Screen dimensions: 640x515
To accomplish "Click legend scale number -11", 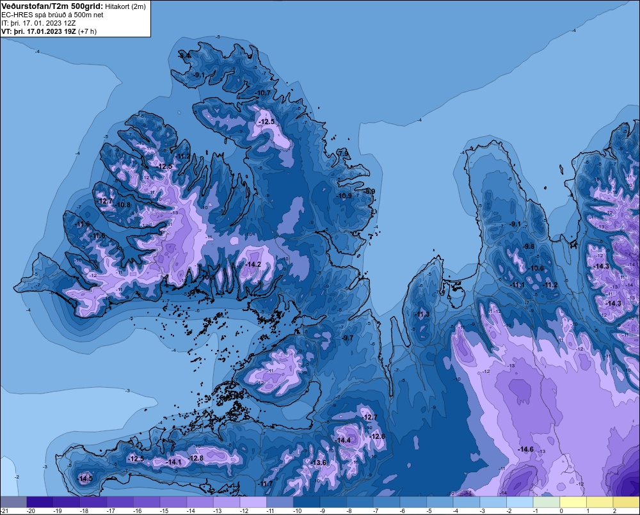I will (x=271, y=511).
